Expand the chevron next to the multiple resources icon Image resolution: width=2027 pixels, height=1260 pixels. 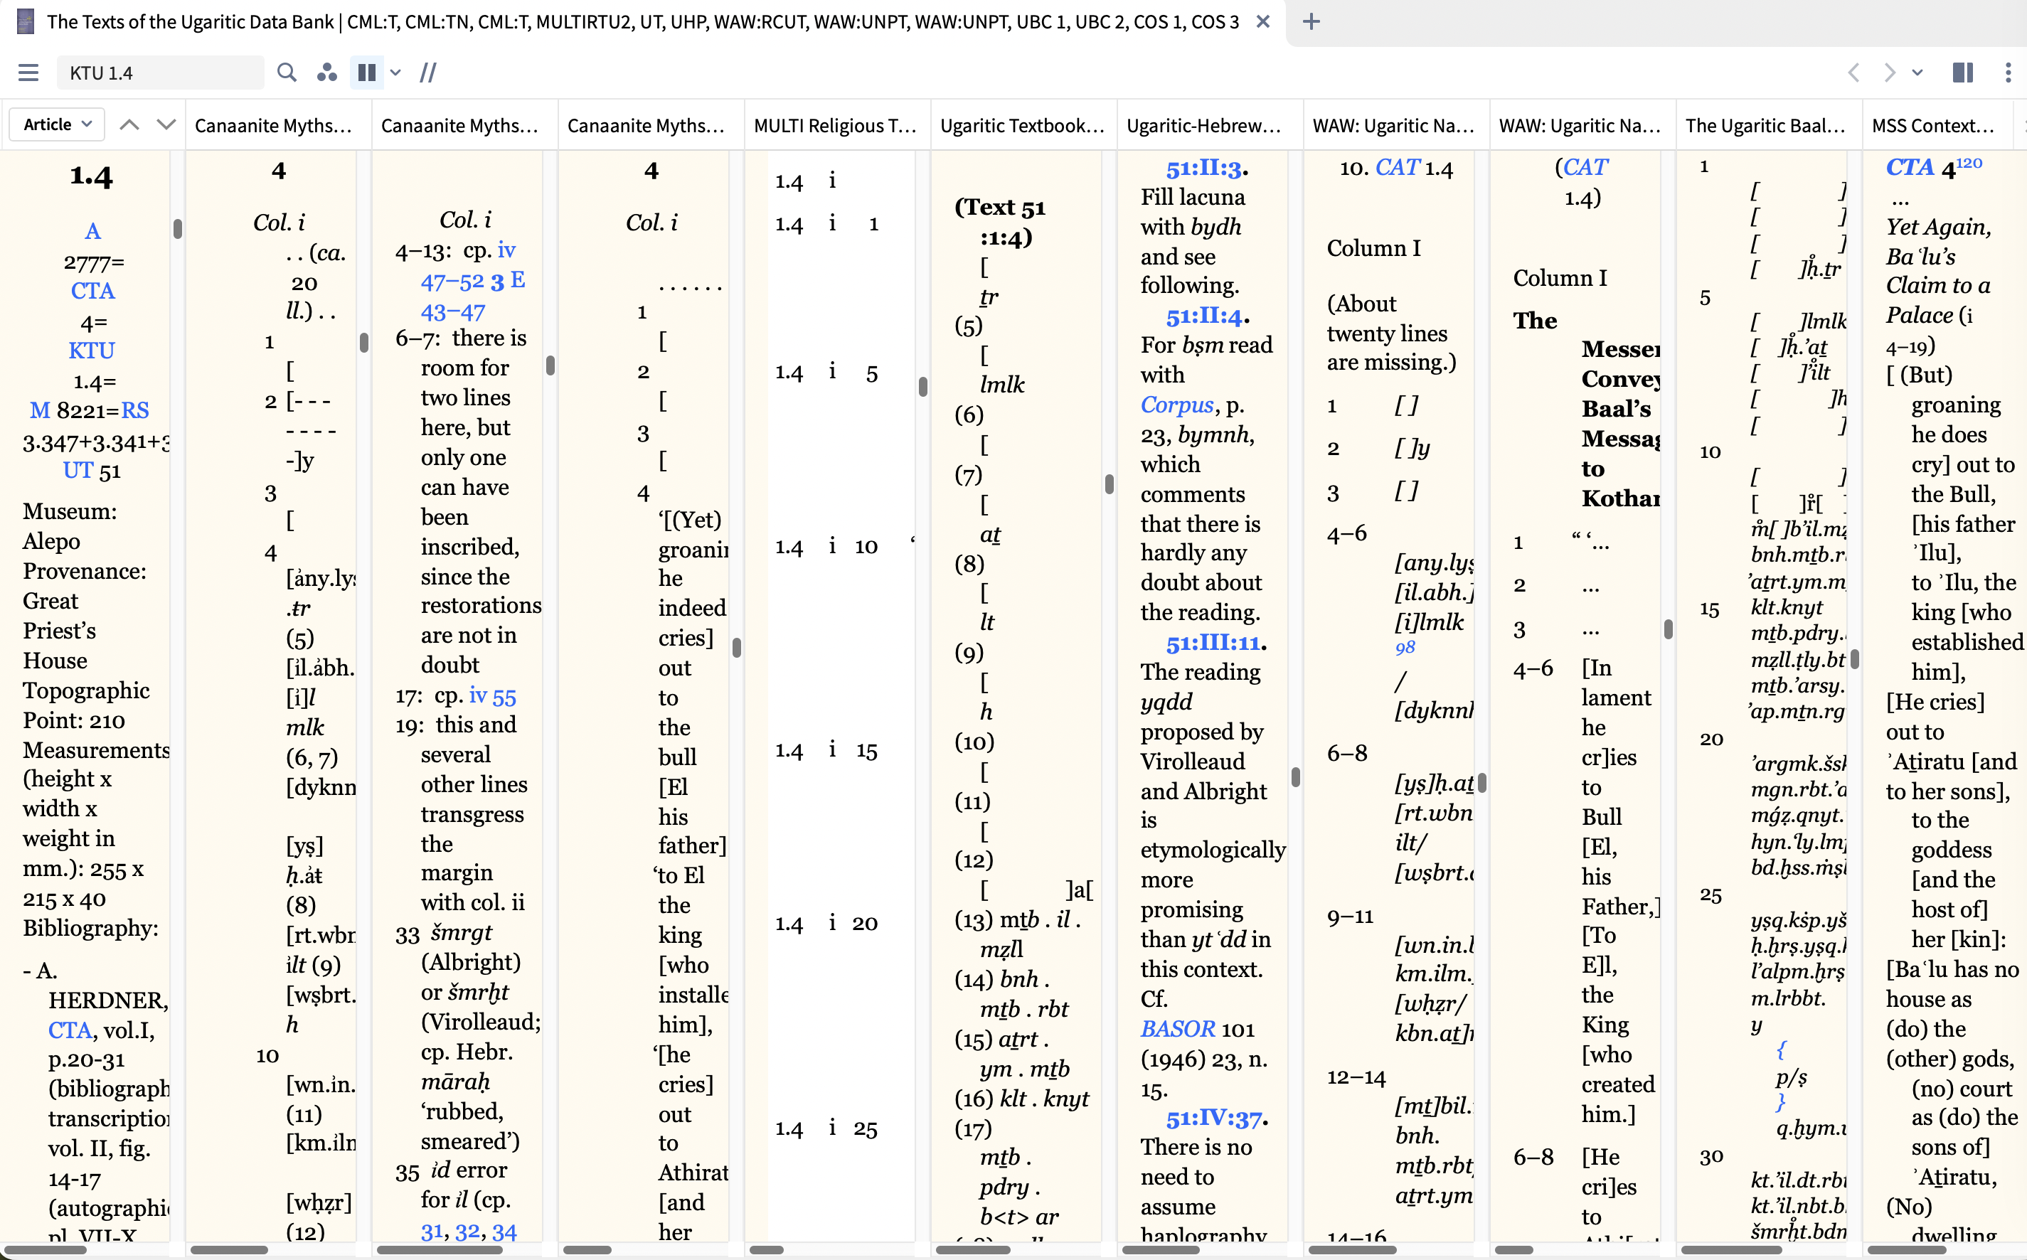tap(395, 73)
